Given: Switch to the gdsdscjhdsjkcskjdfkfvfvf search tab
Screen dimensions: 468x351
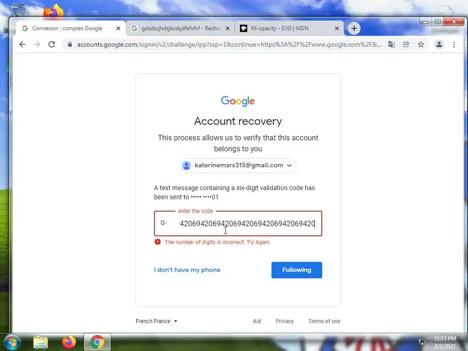Looking at the screenshot, I should coord(180,28).
